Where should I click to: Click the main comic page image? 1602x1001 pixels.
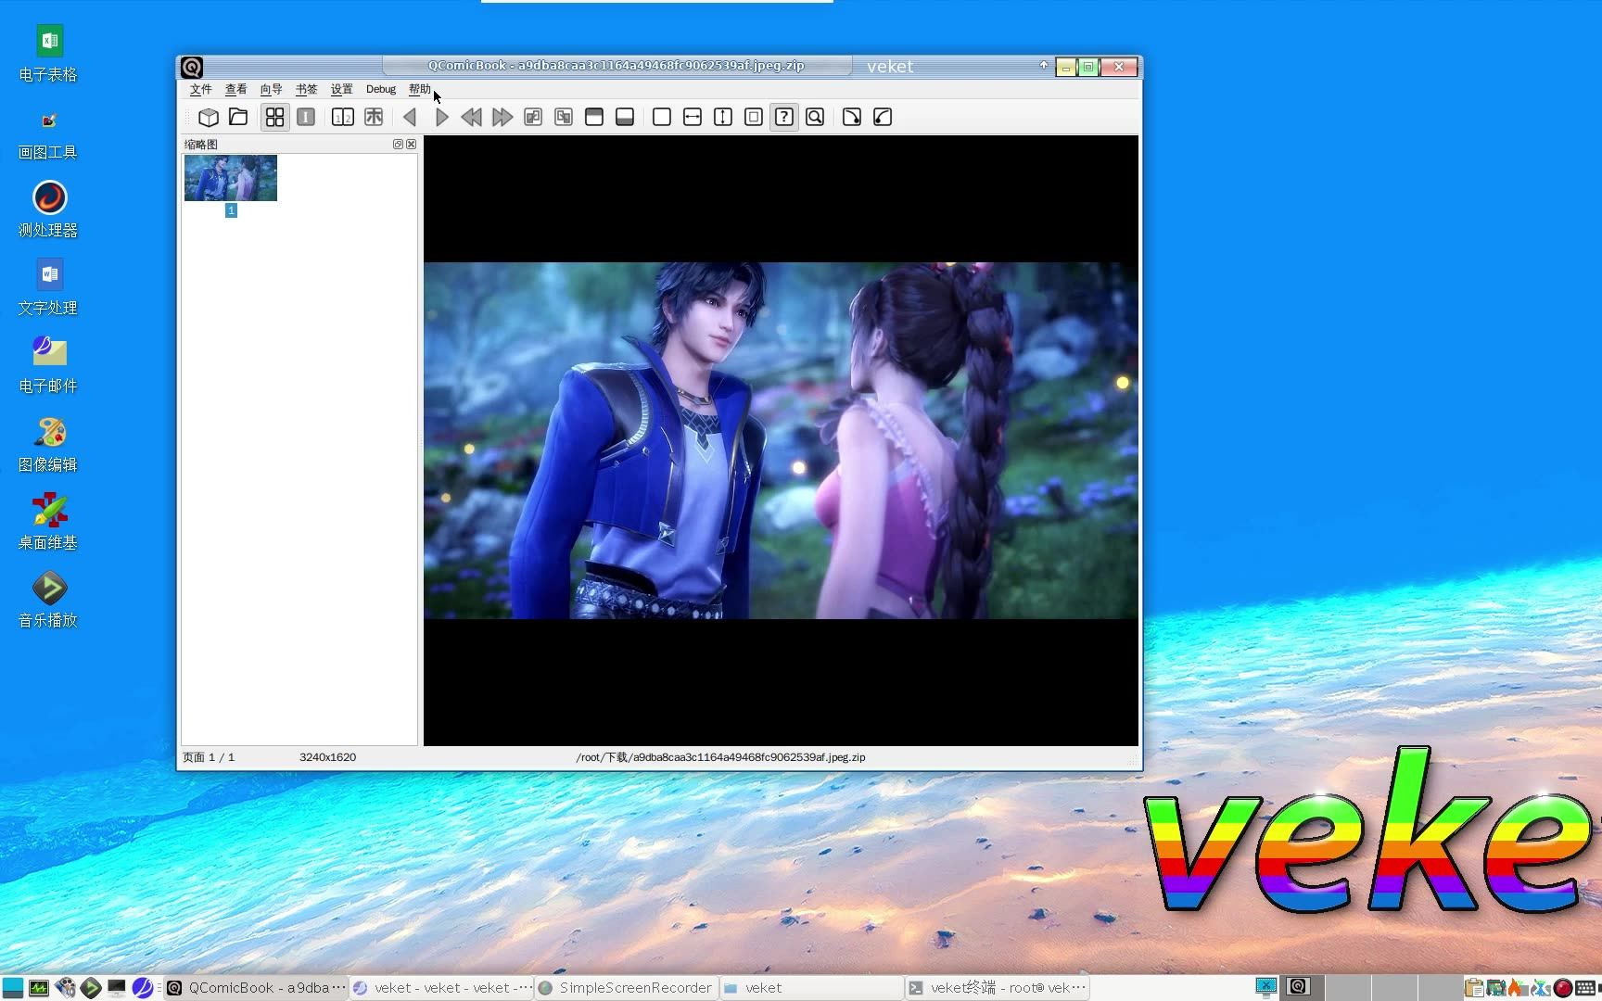(781, 440)
